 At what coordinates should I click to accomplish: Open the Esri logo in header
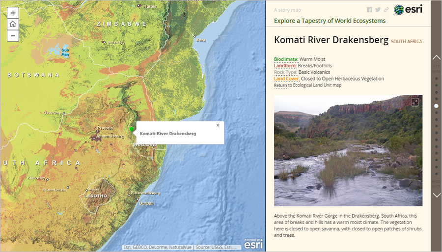click(x=408, y=9)
